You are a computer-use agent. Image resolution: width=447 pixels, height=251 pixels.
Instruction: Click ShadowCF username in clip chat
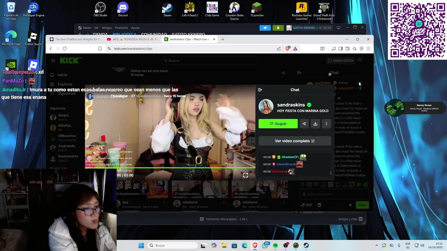click(x=290, y=157)
